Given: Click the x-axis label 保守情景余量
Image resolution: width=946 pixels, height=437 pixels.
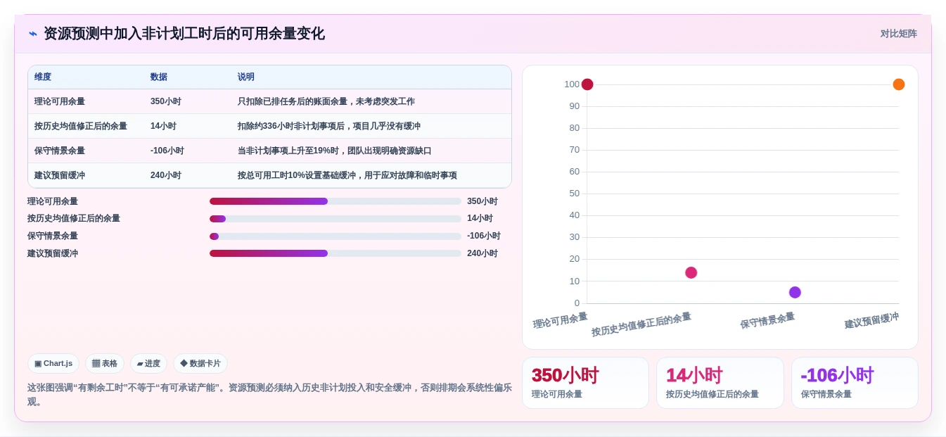Looking at the screenshot, I should click(x=767, y=320).
